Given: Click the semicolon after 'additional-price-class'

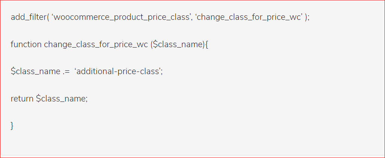Looking at the screenshot, I should click(162, 72).
